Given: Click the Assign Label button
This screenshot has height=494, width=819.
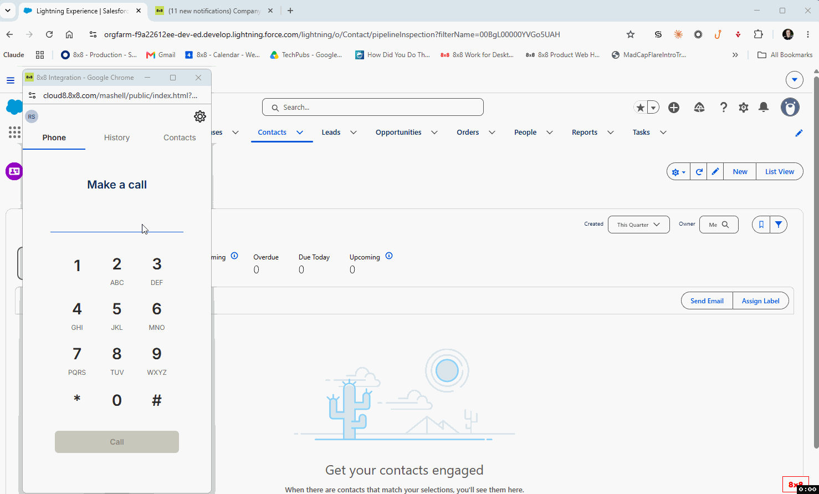Looking at the screenshot, I should tap(761, 301).
